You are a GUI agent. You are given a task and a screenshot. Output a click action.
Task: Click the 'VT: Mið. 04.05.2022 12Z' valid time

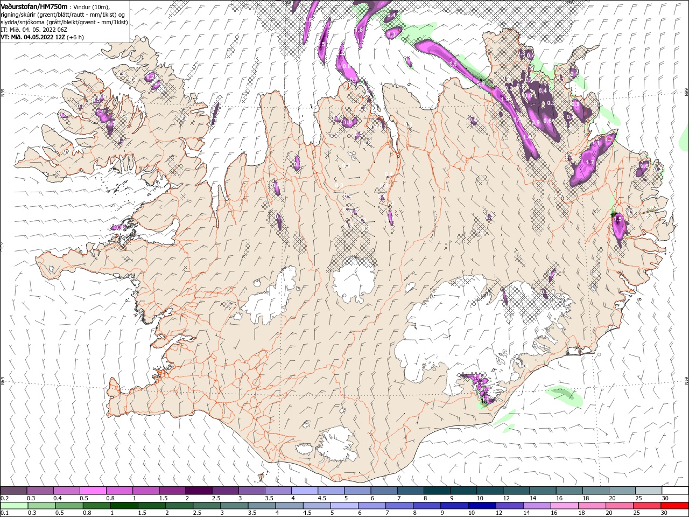pos(32,37)
